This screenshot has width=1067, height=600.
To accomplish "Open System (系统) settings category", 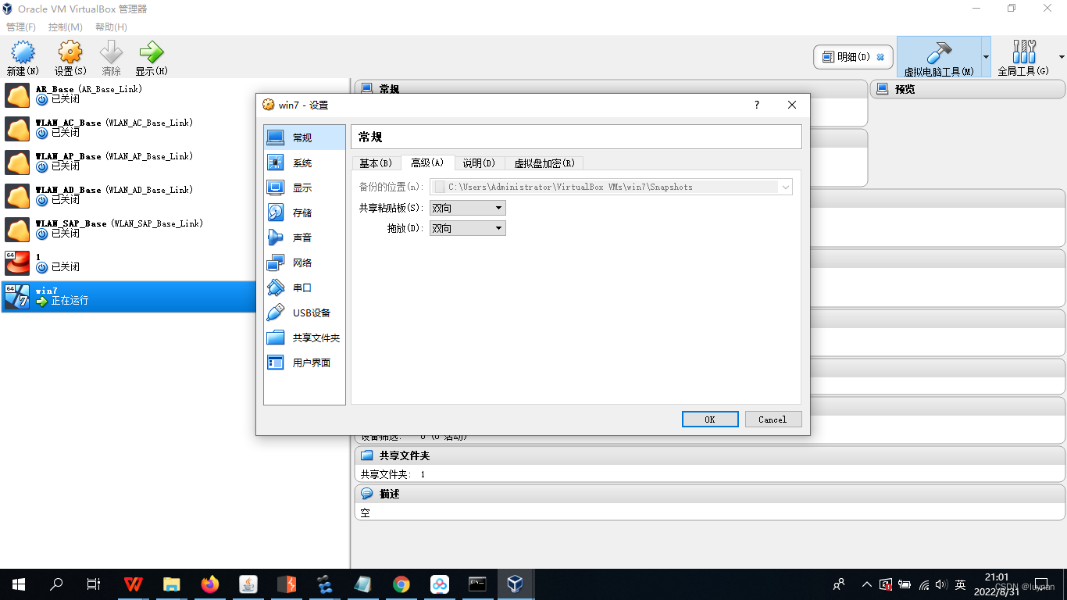I will pos(305,162).
